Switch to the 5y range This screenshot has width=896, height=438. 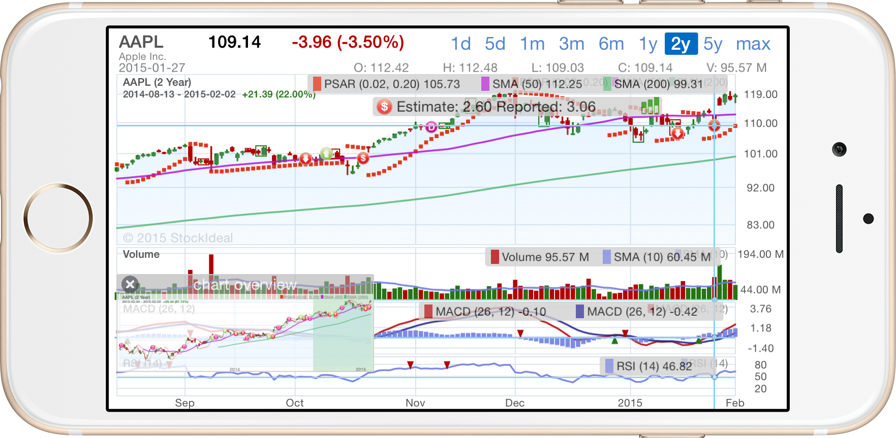[x=713, y=44]
